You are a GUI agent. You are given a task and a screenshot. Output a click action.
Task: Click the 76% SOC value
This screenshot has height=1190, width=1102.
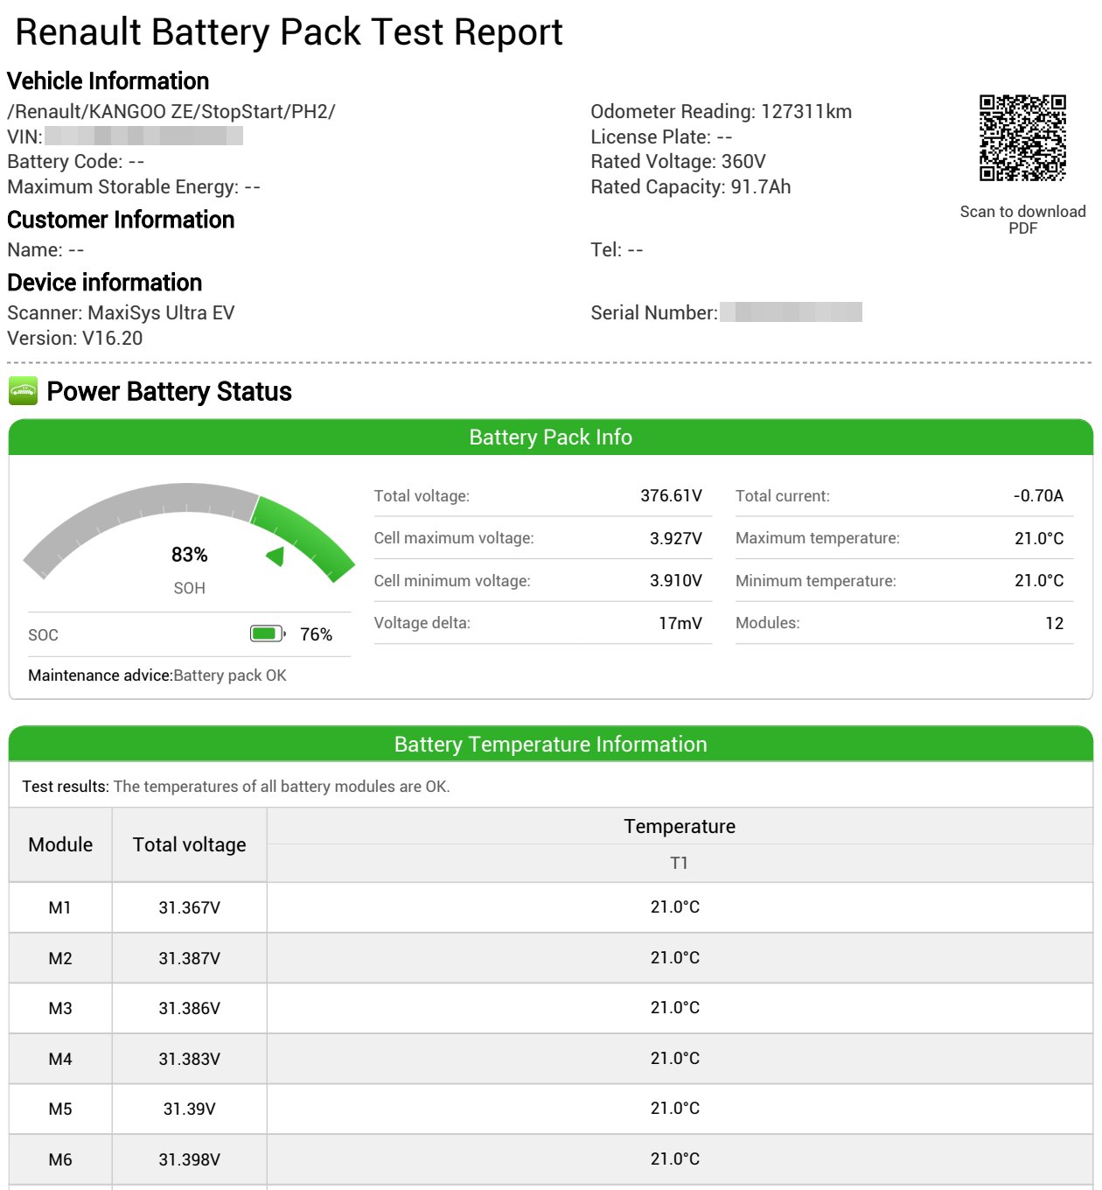tap(317, 634)
